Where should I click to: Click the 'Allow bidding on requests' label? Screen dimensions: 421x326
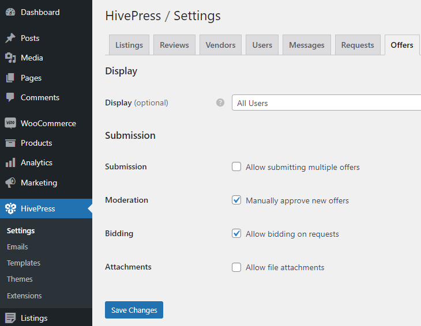[292, 234]
